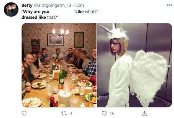Open the Betty display name profile link
This screenshot has height=118, width=174.
point(27,5)
